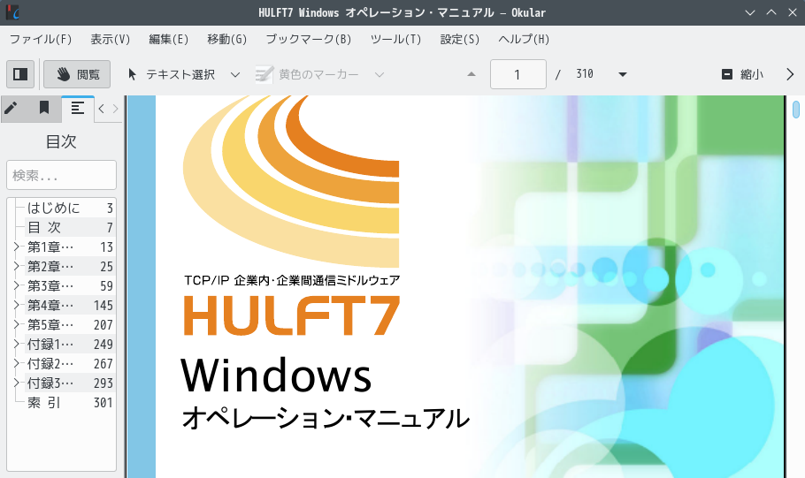Activate the 閲覧 browse mode
The height and width of the screenshot is (478, 805).
point(78,74)
